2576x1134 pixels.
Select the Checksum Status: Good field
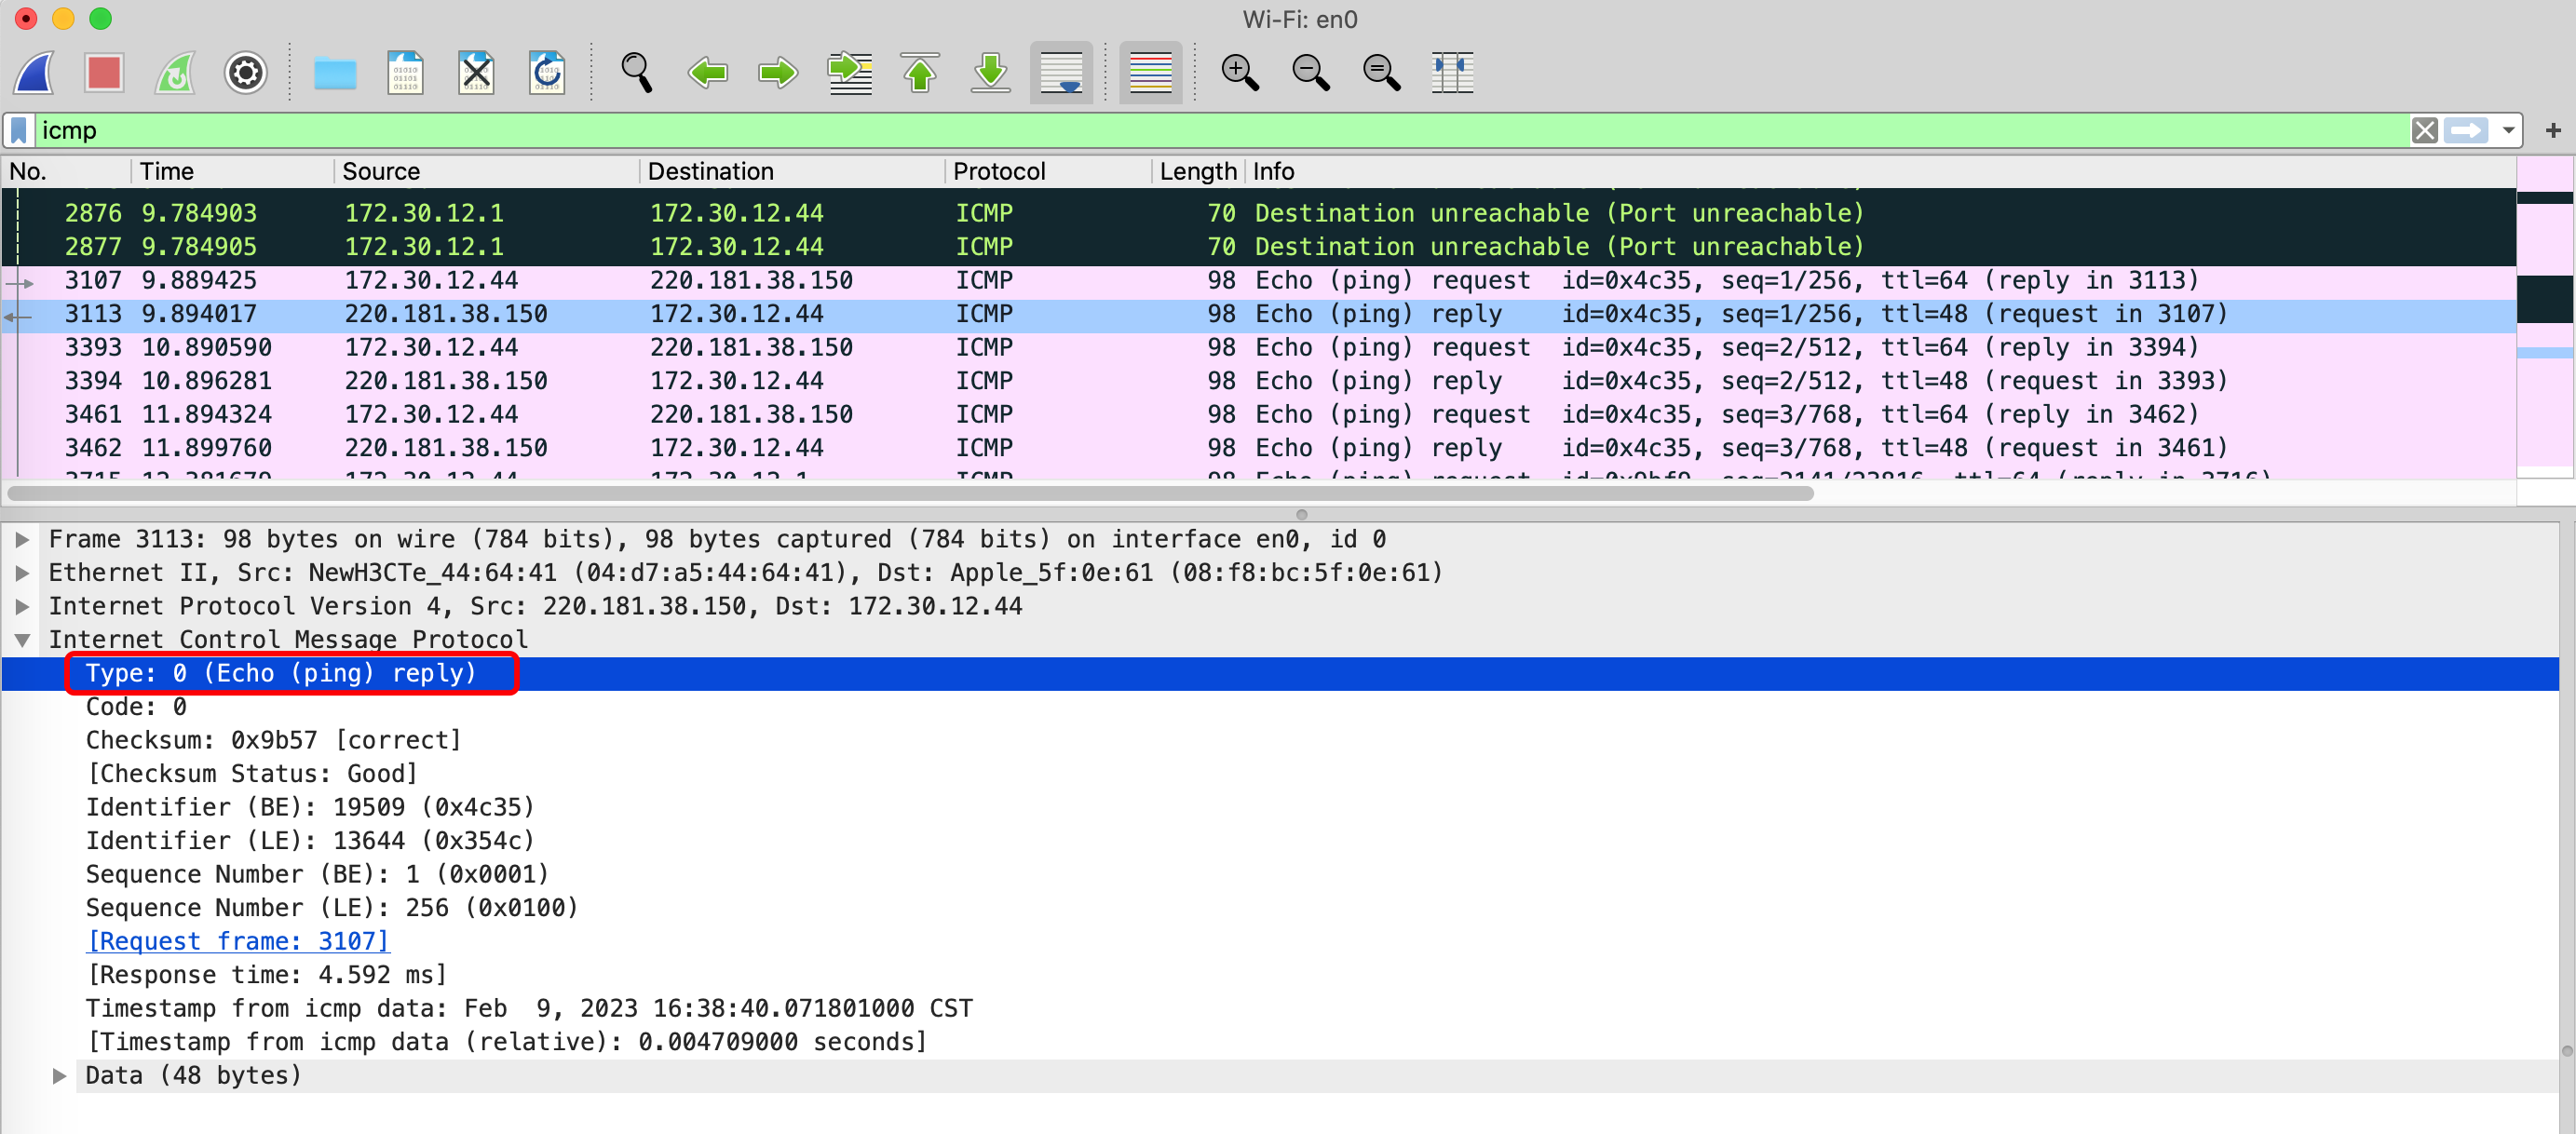(x=1280, y=774)
